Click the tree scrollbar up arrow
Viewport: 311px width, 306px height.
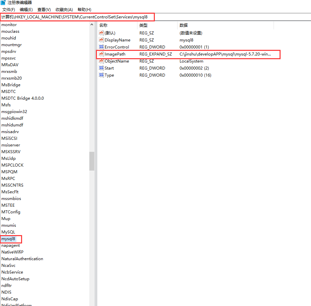point(92,25)
